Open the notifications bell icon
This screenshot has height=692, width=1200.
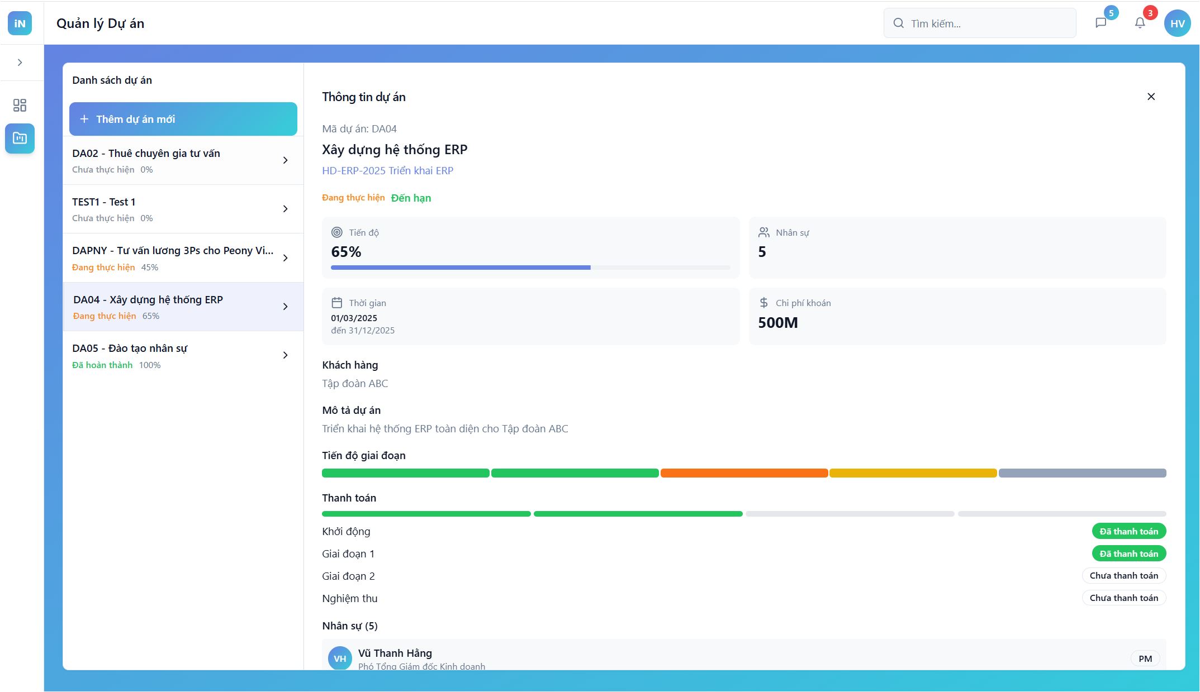(1140, 23)
